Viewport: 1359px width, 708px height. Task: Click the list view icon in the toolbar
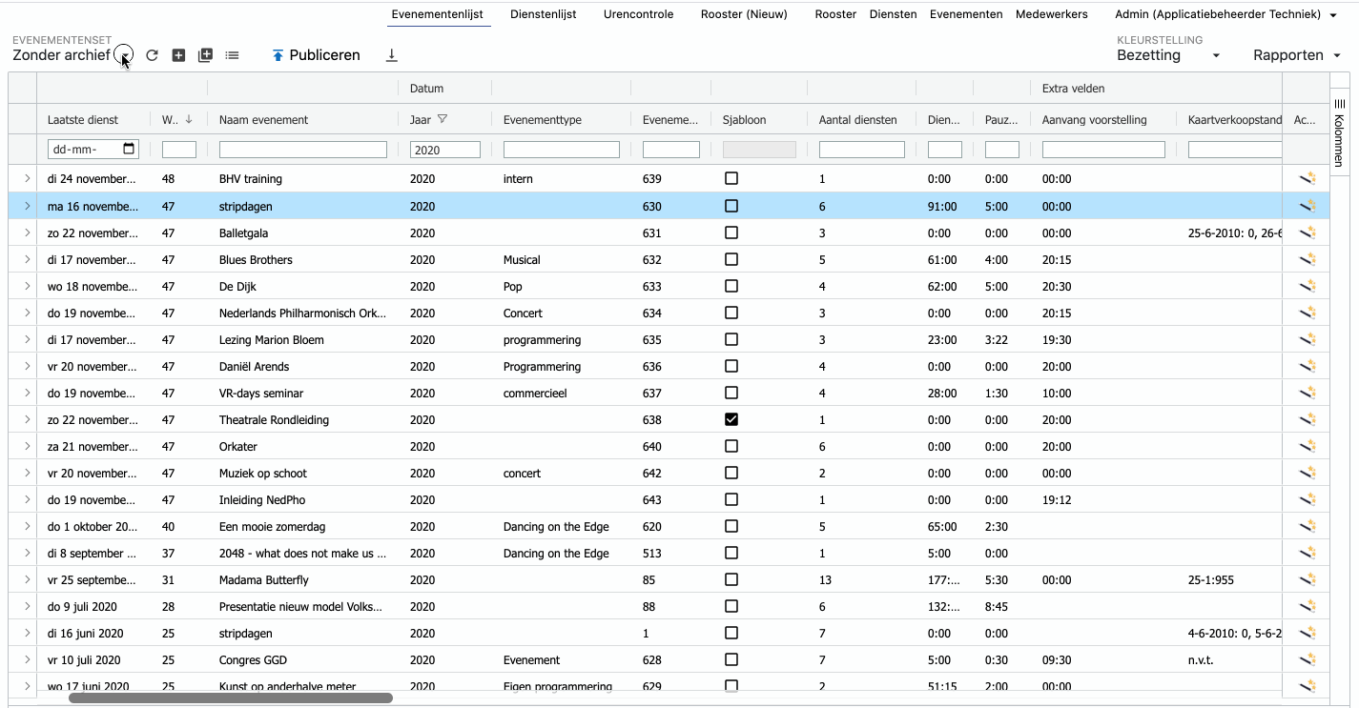[x=232, y=56]
